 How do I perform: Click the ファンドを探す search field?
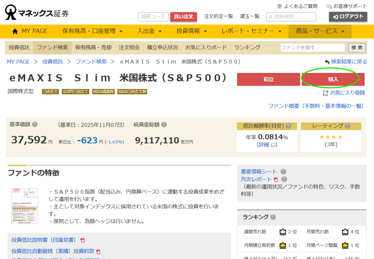[312, 47]
